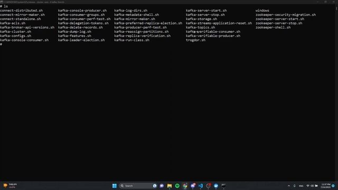Viewport: 338px width, 190px height.
Task: Open the Windows Start menu
Action: pos(115,186)
